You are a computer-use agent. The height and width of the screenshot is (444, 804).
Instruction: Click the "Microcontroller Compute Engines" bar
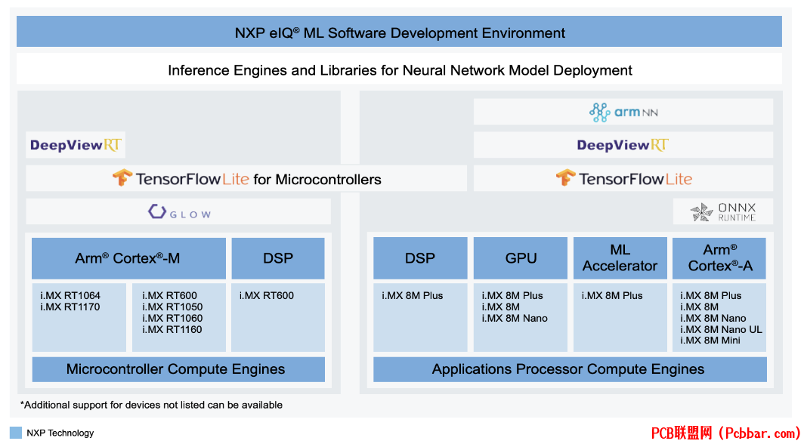178,369
